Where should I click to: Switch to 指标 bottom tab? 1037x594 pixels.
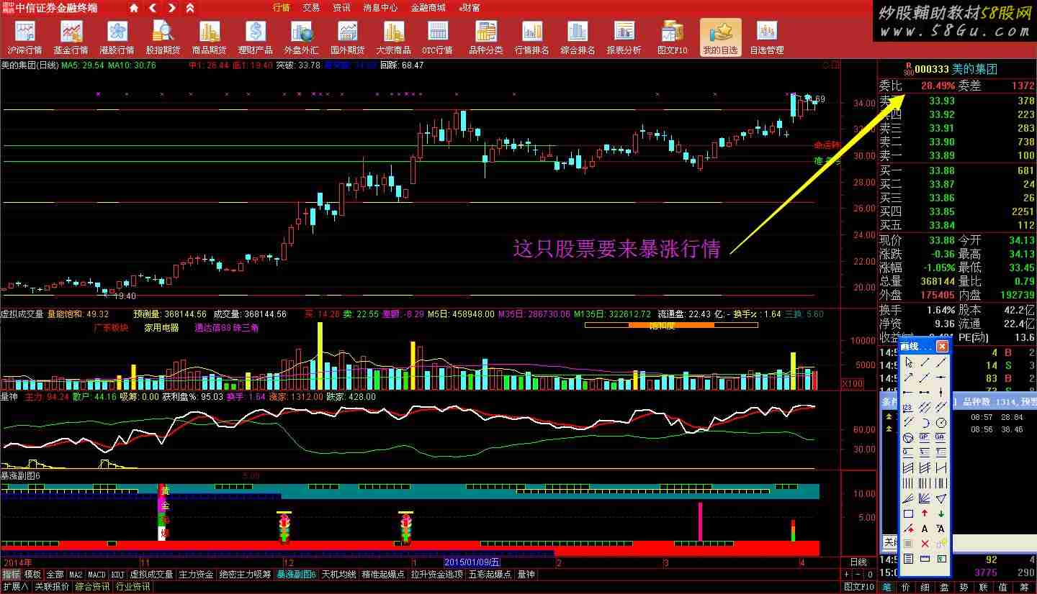tap(11, 575)
